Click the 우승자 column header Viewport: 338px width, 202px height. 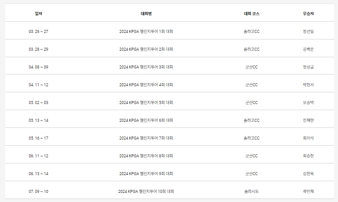[308, 13]
